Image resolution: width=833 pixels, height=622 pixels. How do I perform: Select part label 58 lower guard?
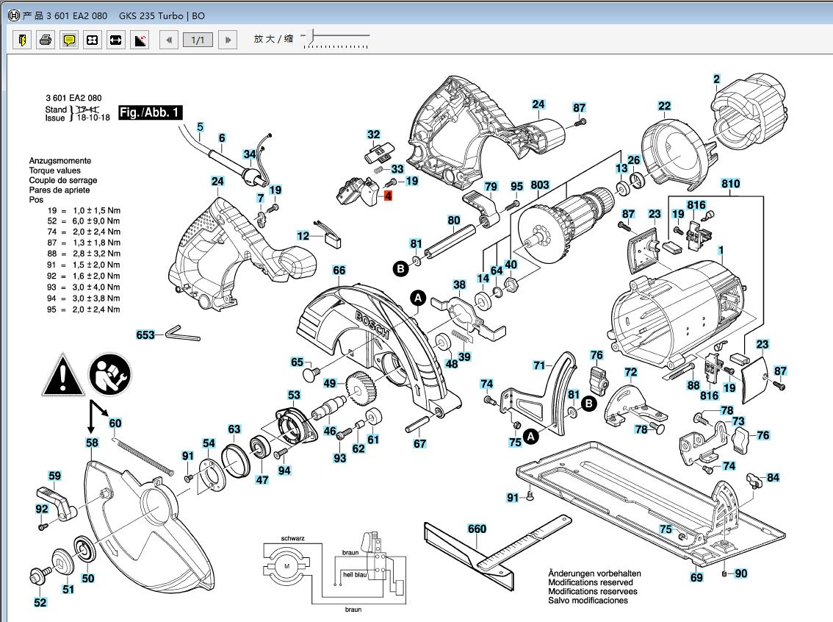coord(92,443)
